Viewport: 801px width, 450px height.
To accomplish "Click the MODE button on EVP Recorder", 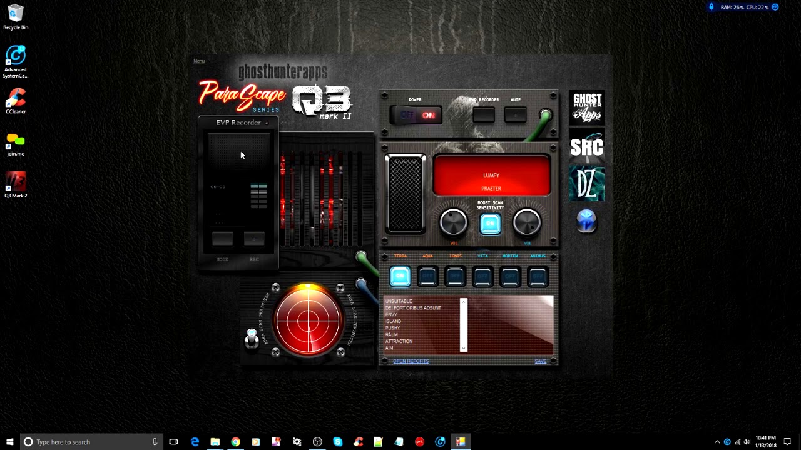I will [222, 239].
